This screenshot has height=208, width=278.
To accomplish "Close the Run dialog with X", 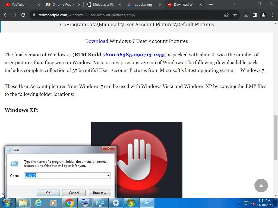I will click(109, 148).
